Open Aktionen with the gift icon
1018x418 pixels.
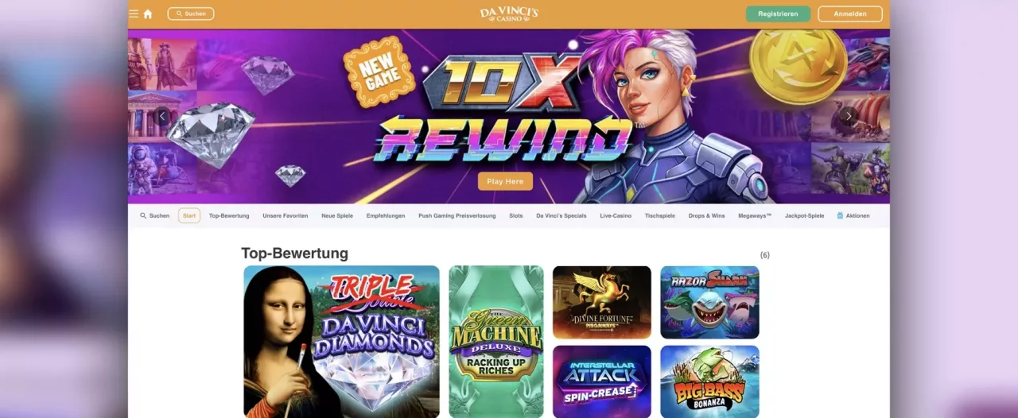click(853, 215)
